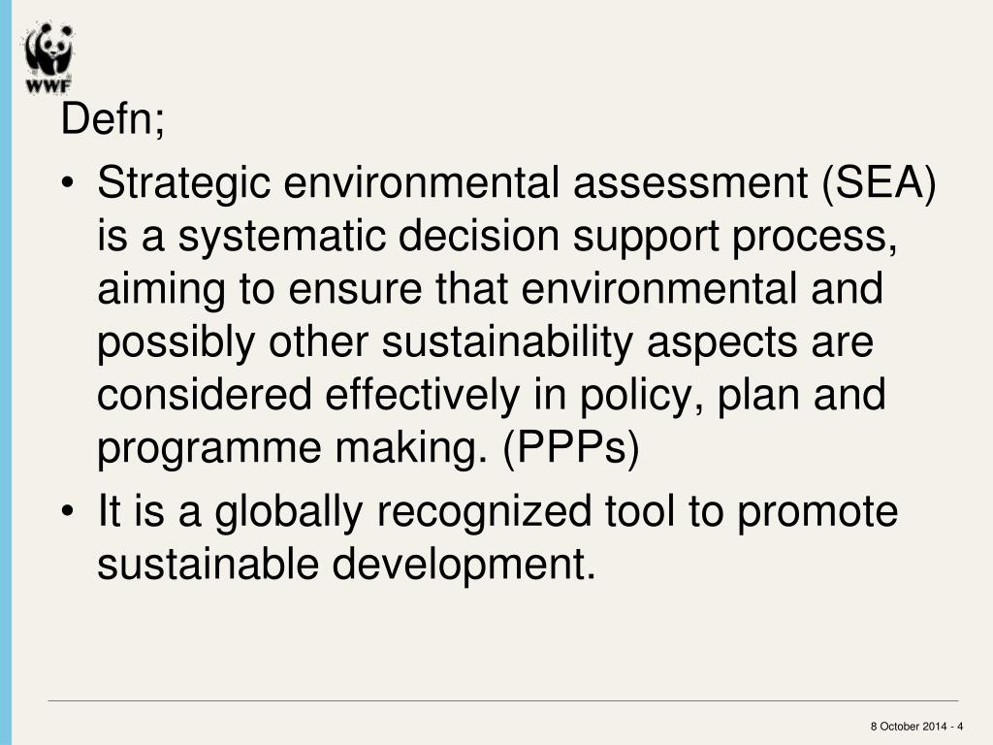
Task: Click the words 'sustainable development.'
Action: point(346,565)
